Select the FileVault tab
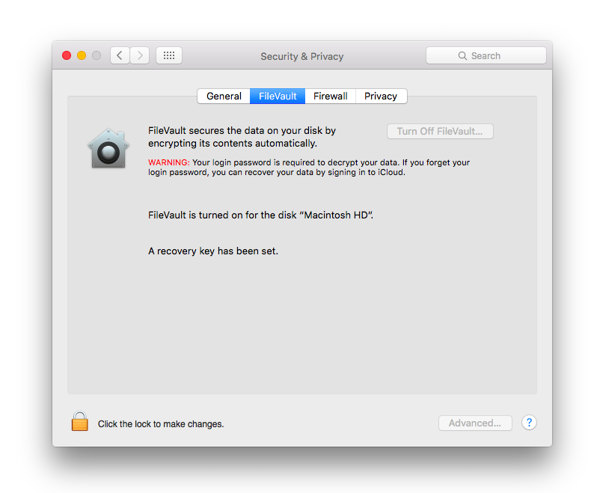The width and height of the screenshot is (594, 493). click(278, 96)
